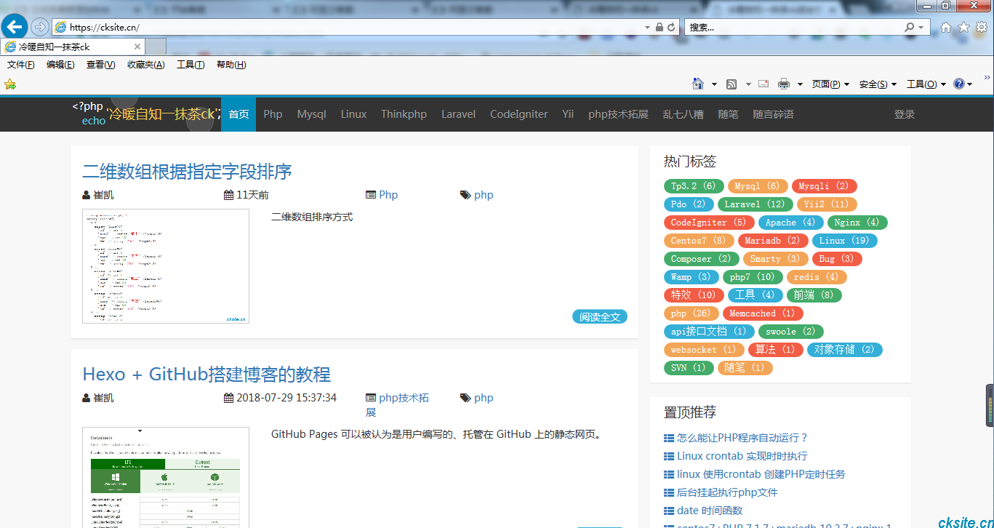Open article 二维数组根据指定字段排序

pyautogui.click(x=187, y=172)
